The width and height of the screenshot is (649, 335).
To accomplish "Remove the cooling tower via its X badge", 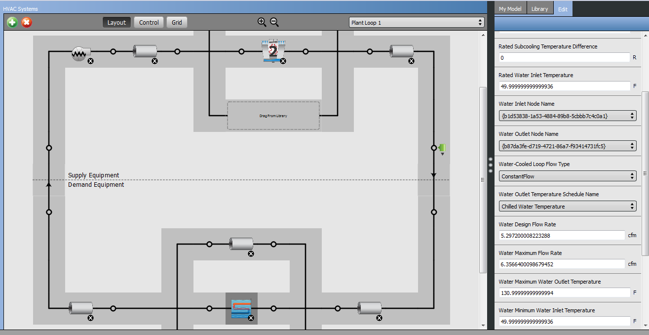I will point(283,61).
